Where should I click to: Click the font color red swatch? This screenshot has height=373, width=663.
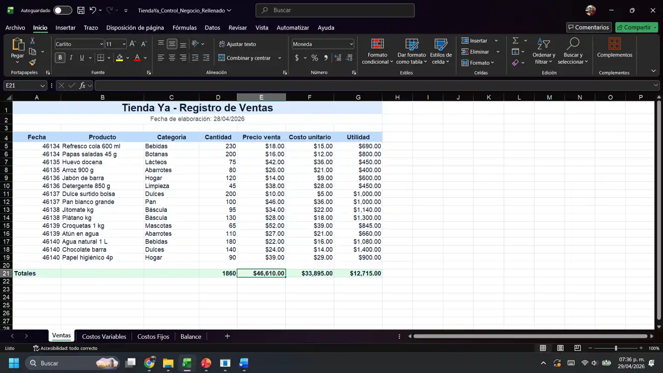(137, 58)
